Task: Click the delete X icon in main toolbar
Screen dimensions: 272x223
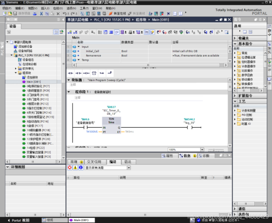Action: click(x=58, y=14)
